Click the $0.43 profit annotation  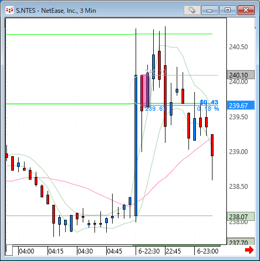[x=209, y=102]
